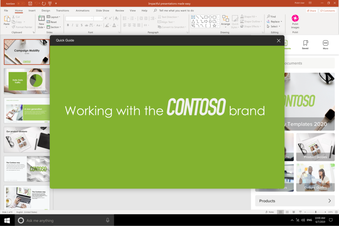The height and width of the screenshot is (226, 339).
Task: Click Convert to SmartArt
Action: tap(172, 27)
